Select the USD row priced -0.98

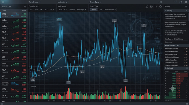[x=13, y=58]
